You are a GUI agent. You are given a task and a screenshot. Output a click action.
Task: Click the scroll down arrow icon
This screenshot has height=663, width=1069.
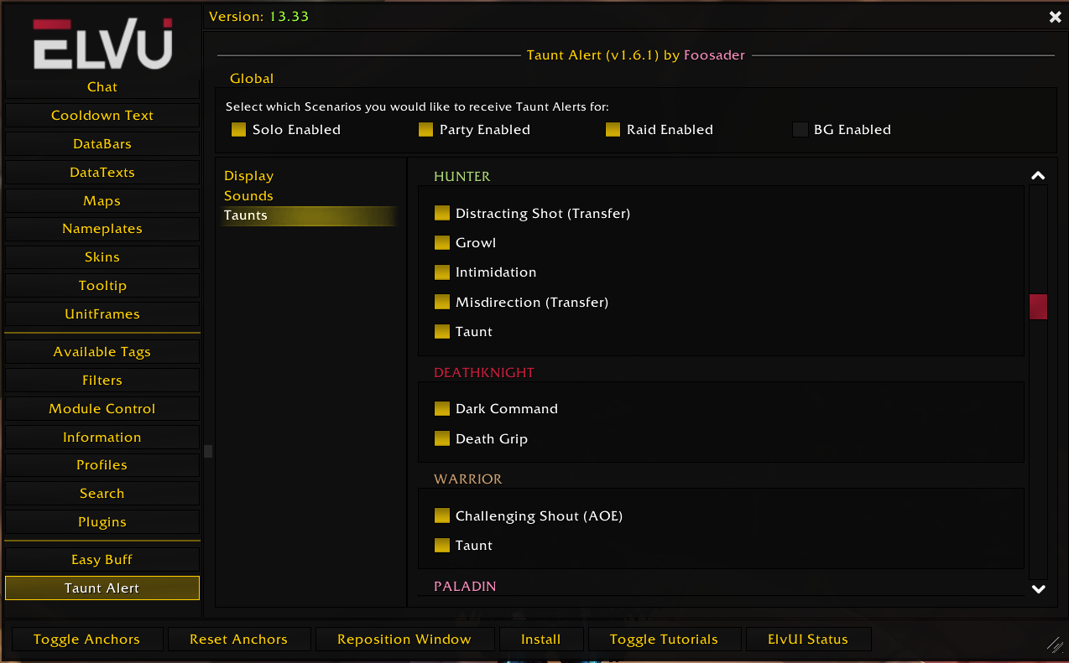pyautogui.click(x=1038, y=589)
